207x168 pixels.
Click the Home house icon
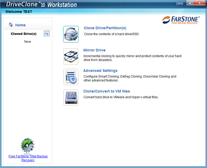click(x=11, y=25)
